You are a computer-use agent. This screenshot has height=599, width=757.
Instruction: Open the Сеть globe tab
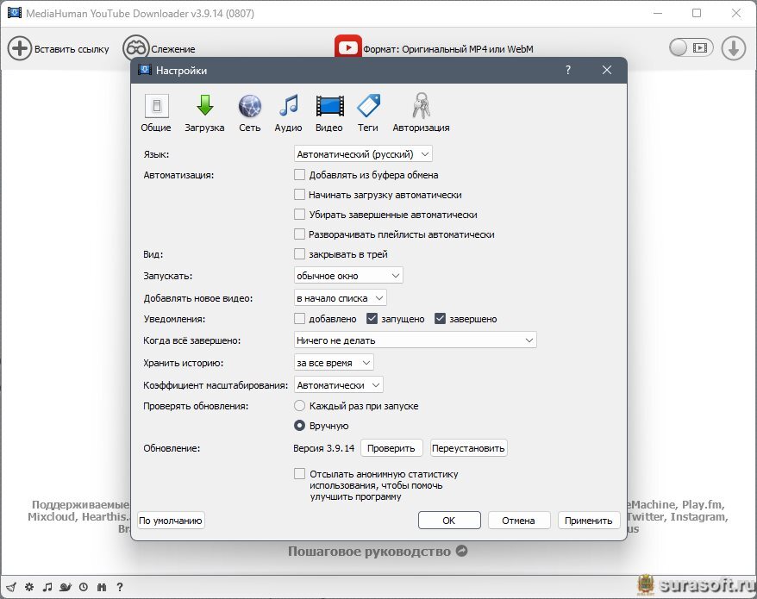point(249,113)
